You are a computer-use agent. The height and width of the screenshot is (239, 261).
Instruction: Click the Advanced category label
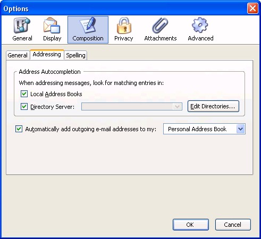click(200, 38)
